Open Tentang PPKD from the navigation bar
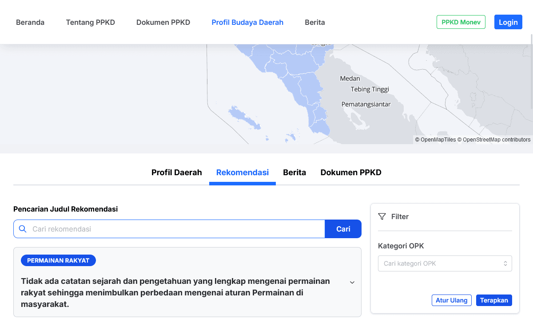Image resolution: width=533 pixels, height=322 pixels. pyautogui.click(x=90, y=22)
